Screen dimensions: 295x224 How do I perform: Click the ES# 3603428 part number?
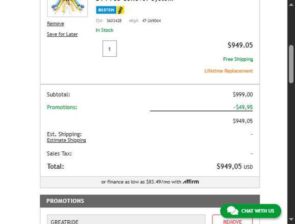click(114, 21)
